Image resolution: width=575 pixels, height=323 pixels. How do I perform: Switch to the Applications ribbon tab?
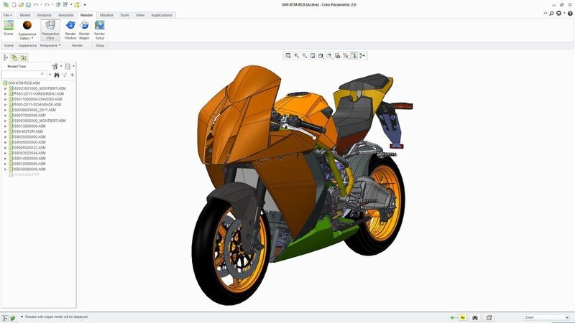pos(161,15)
